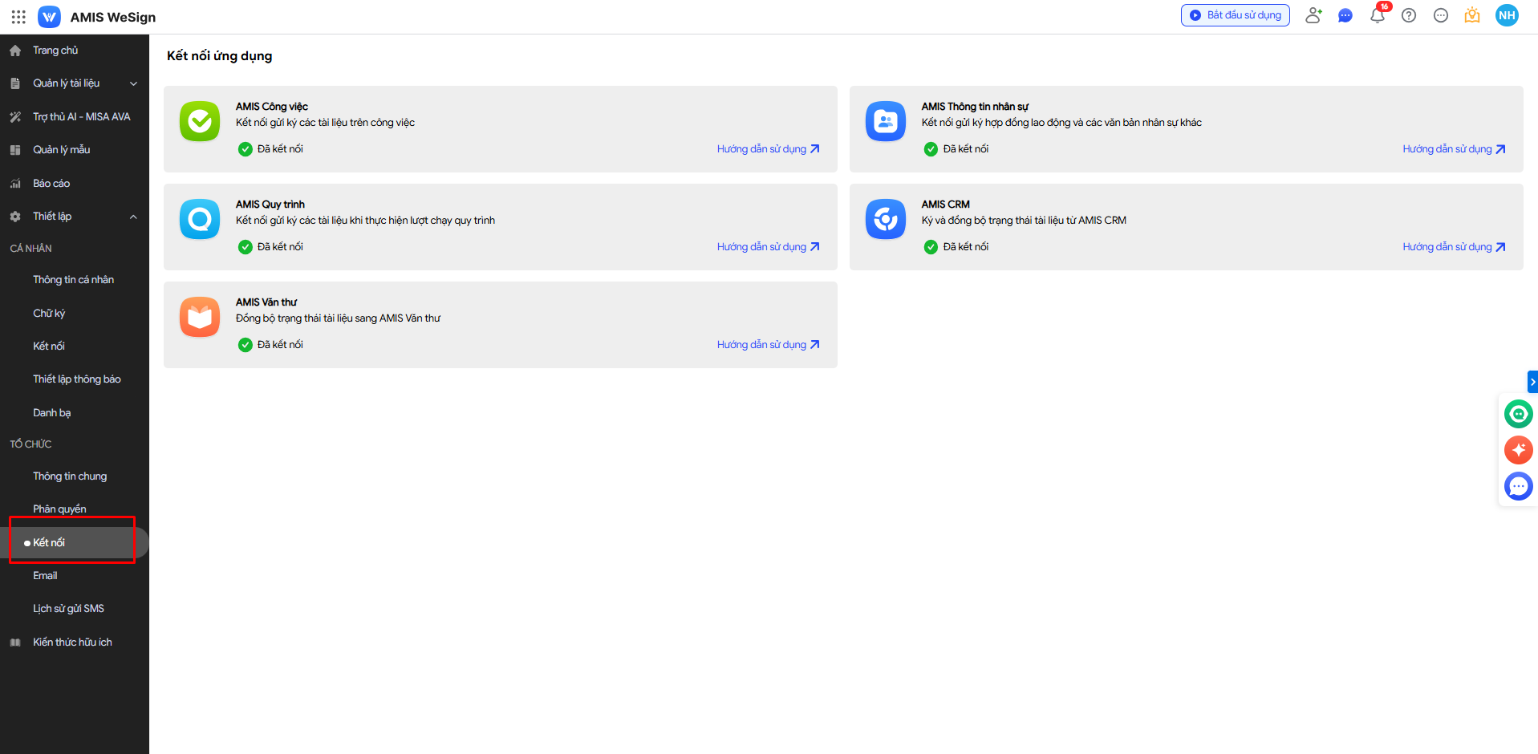The image size is (1538, 754).
Task: Click the Quản lý mẫu template icon
Action: coord(15,150)
